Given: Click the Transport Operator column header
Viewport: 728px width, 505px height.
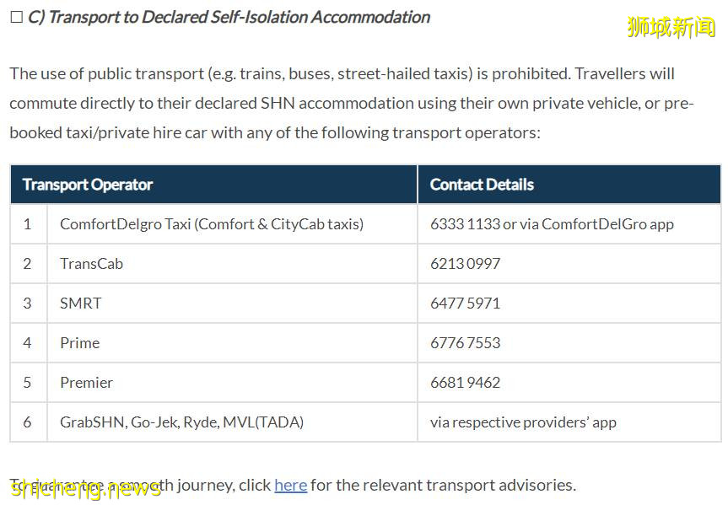Looking at the screenshot, I should [88, 185].
